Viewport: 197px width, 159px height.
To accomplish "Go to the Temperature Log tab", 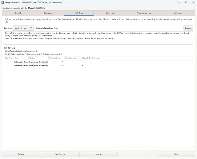I will (x=144, y=13).
